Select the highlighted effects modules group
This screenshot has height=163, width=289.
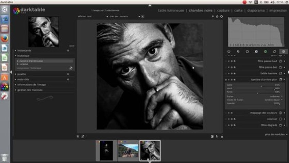tap(284, 52)
